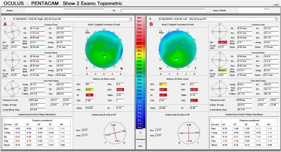Click exam B Cornea Front K1 value 41.2 D
281x152 pixels.
[x=271, y=28]
